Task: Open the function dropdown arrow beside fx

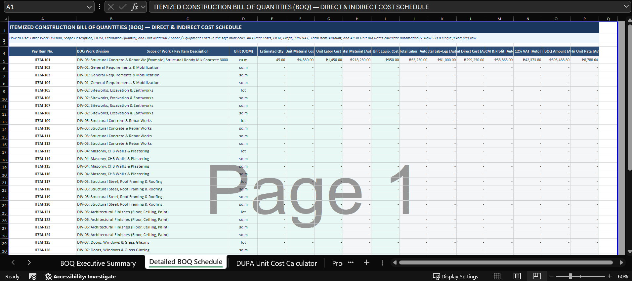Action: [143, 7]
